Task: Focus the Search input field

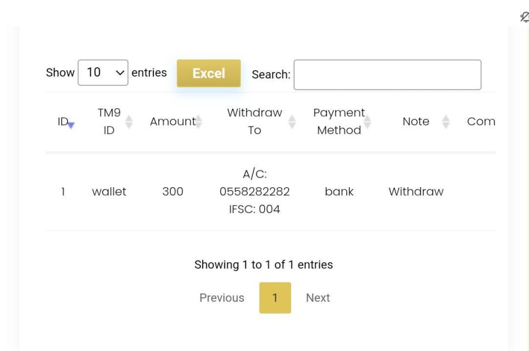Action: pyautogui.click(x=388, y=75)
